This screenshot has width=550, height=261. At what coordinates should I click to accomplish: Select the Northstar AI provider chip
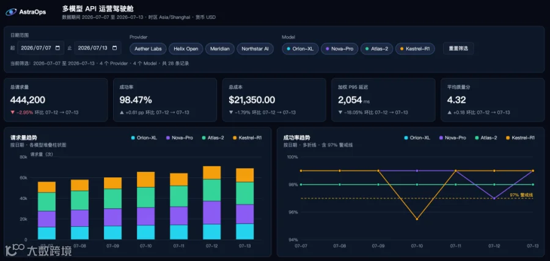(x=255, y=49)
